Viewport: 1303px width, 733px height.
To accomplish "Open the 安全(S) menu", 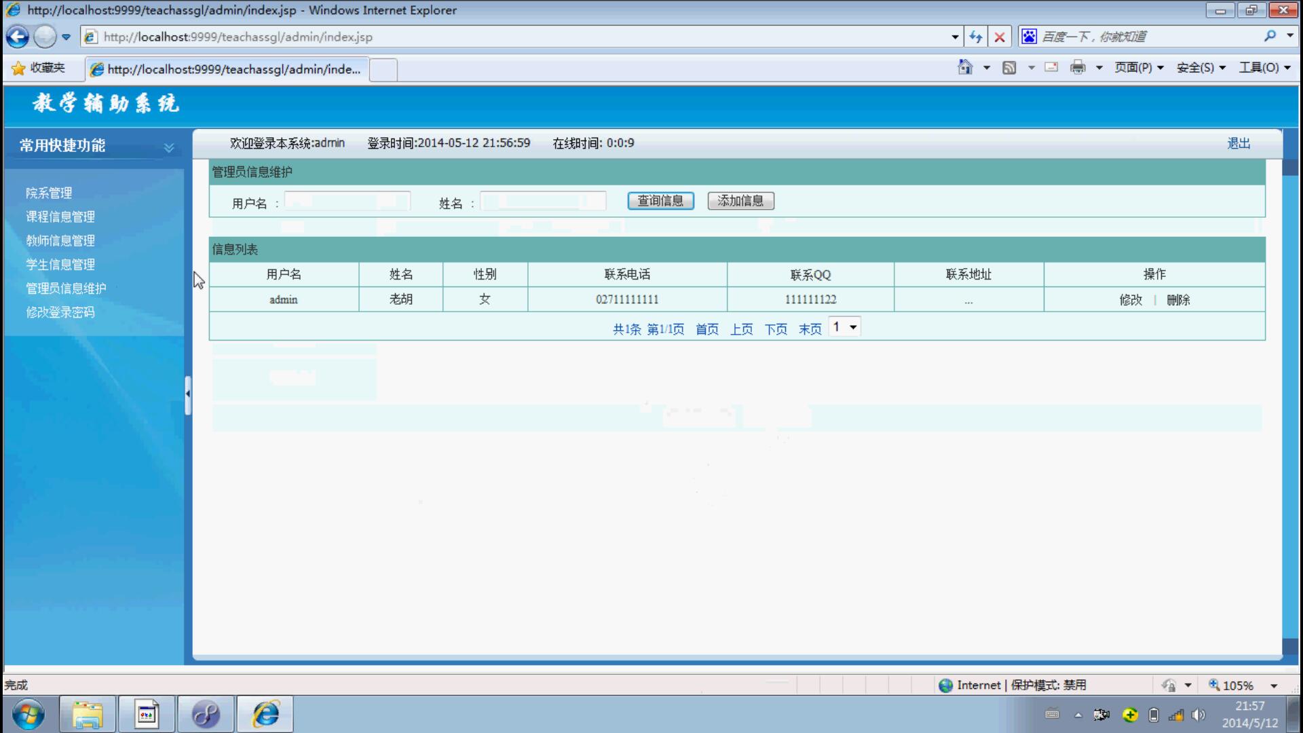I will [1201, 68].
